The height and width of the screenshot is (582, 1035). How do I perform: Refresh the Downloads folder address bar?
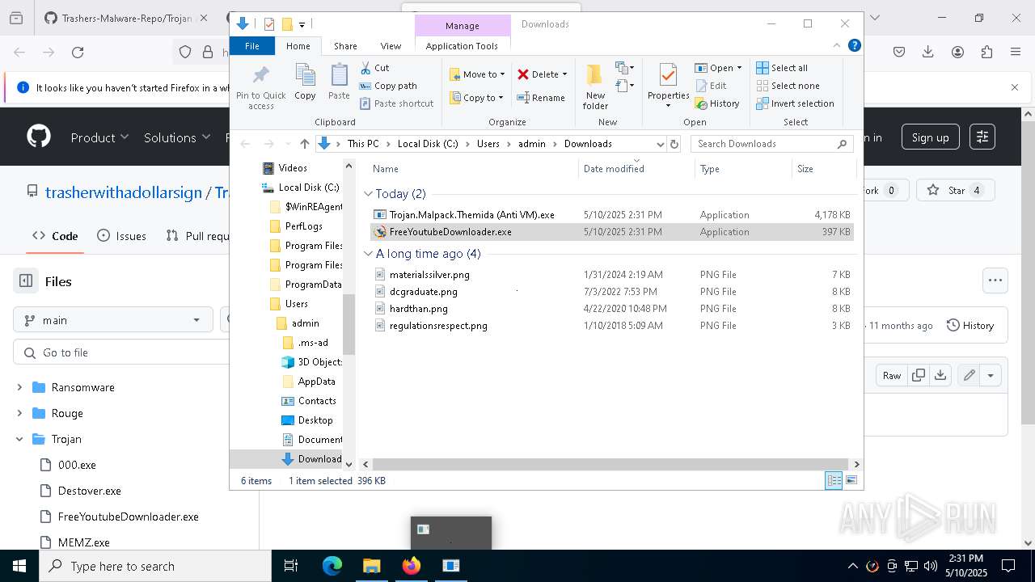[674, 144]
